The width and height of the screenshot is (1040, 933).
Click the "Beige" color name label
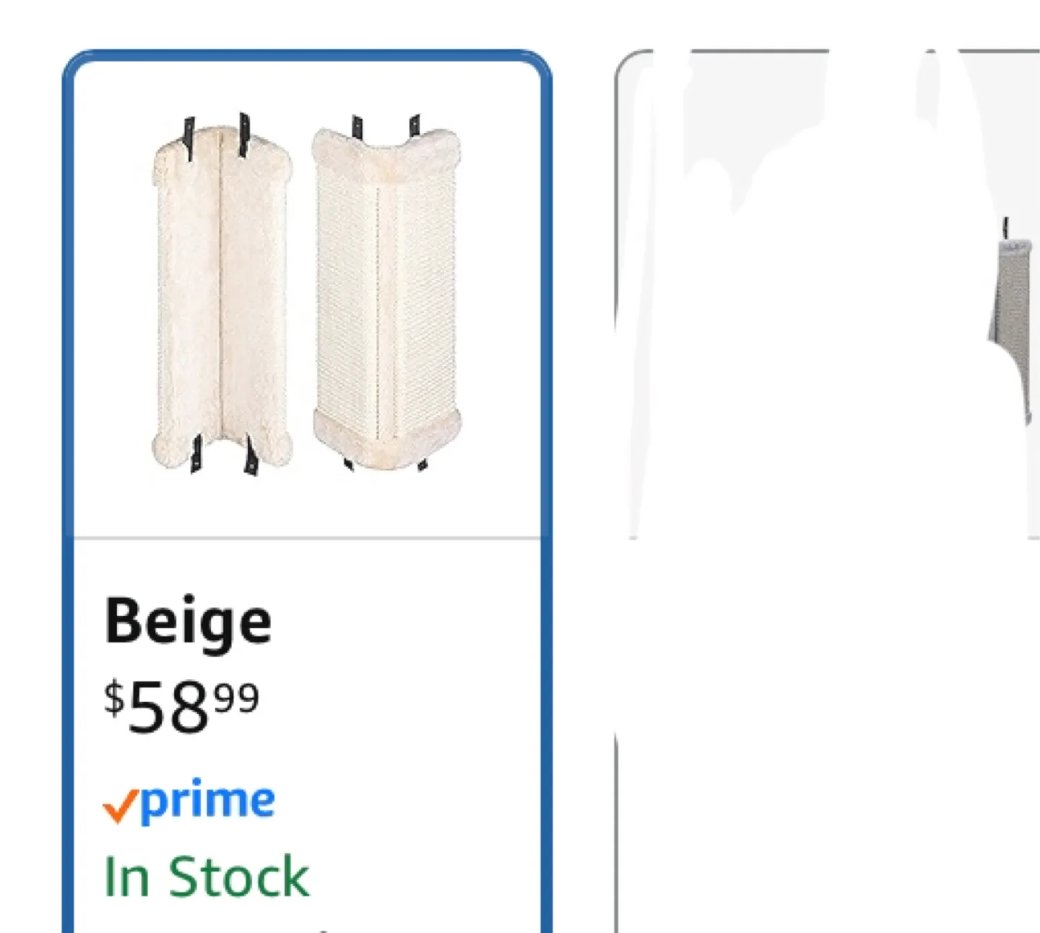pyautogui.click(x=188, y=621)
